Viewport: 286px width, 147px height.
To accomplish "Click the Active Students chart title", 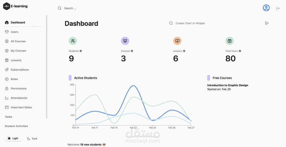I will [85, 78].
